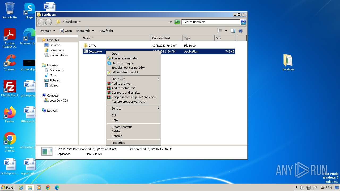Sort by the Name column header
340x191 pixels.
click(115, 38)
